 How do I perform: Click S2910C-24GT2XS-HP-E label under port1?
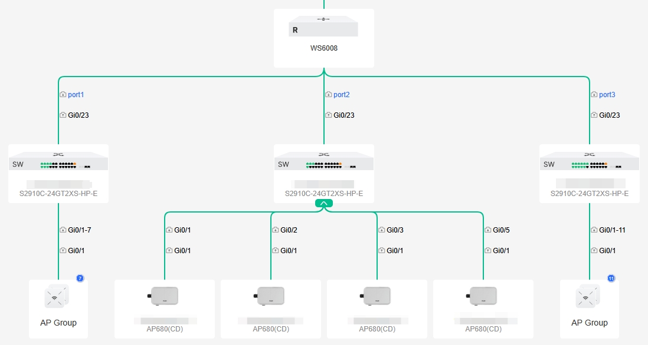58,193
